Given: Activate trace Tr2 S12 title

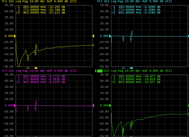Looking at the screenshot, I should (x=103, y=2).
